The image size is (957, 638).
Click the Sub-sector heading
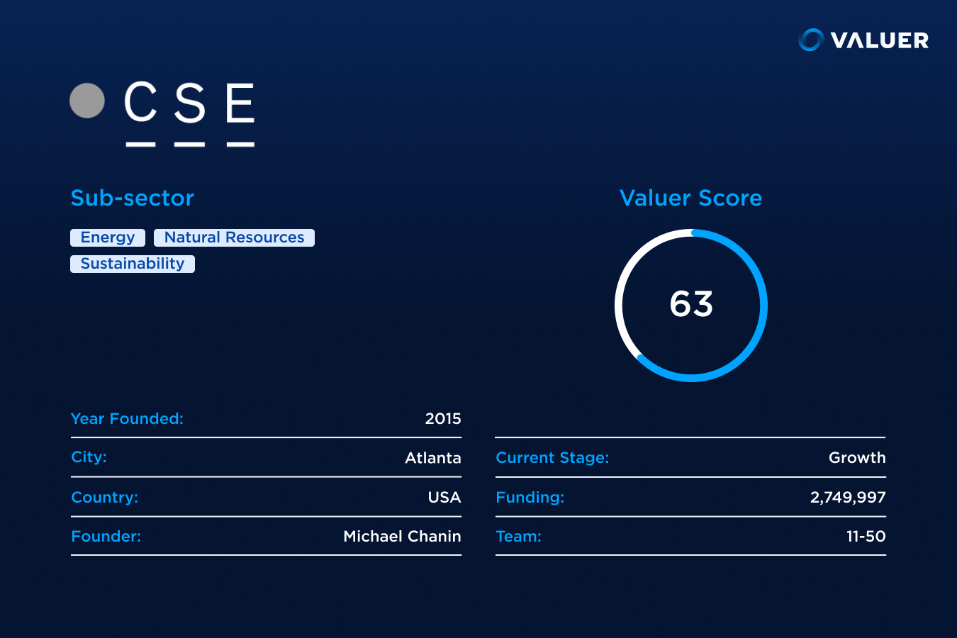(x=133, y=198)
